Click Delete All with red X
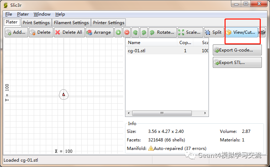 pyautogui.click(x=69, y=32)
